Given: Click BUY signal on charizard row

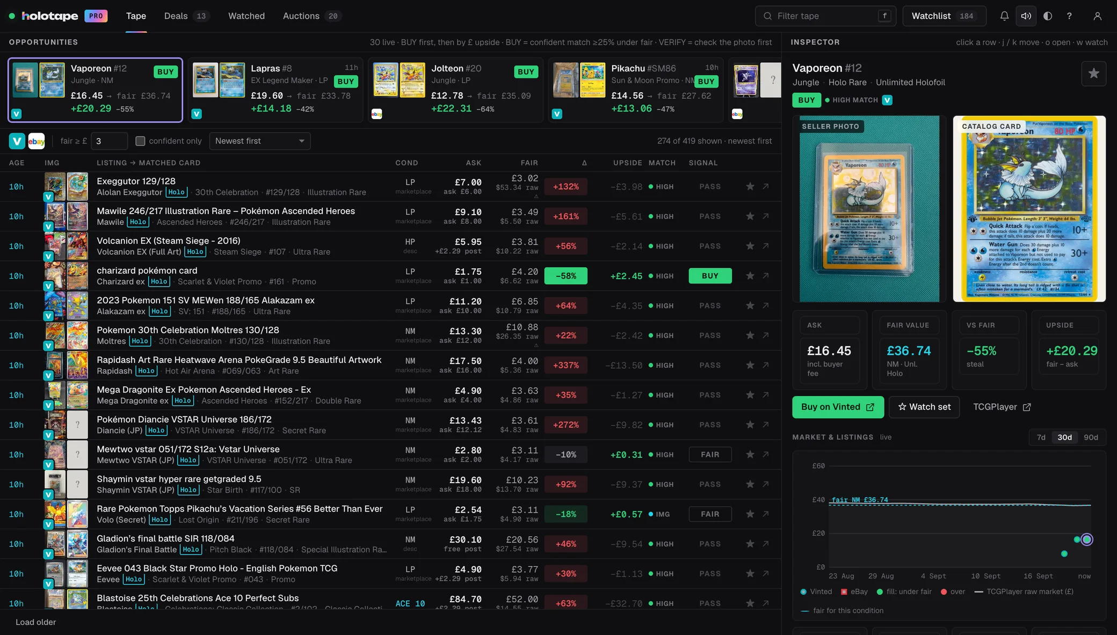Looking at the screenshot, I should (710, 276).
